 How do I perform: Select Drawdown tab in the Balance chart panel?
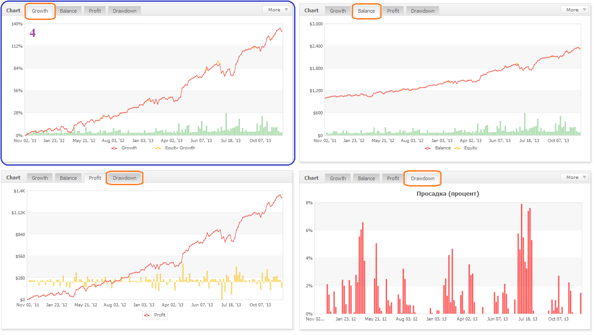pyautogui.click(x=422, y=11)
